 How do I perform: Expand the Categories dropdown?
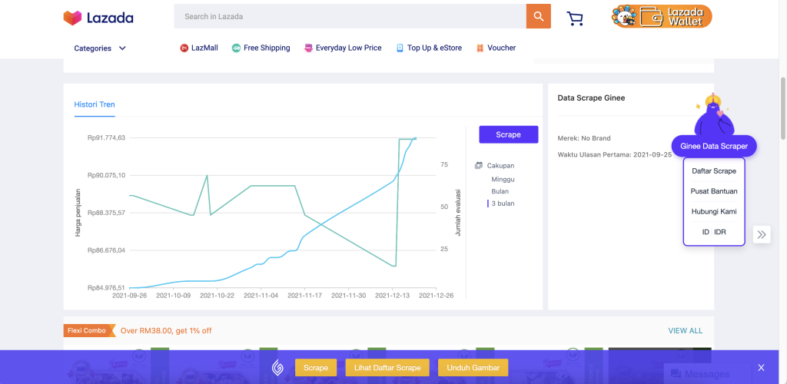point(100,48)
